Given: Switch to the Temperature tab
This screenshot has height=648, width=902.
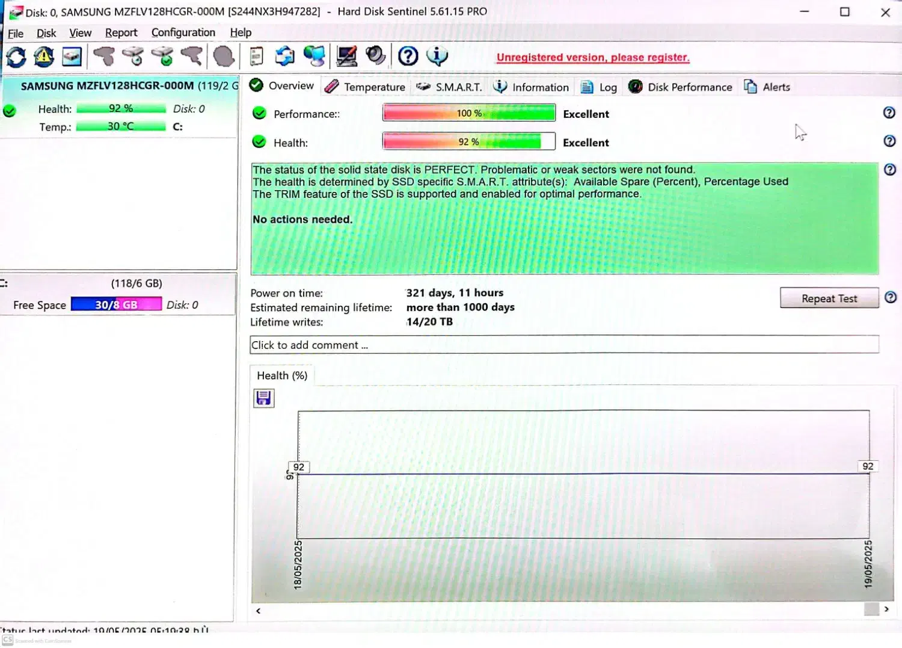Looking at the screenshot, I should 365,87.
